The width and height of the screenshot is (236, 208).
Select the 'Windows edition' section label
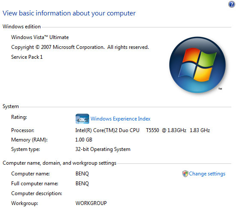22,27
